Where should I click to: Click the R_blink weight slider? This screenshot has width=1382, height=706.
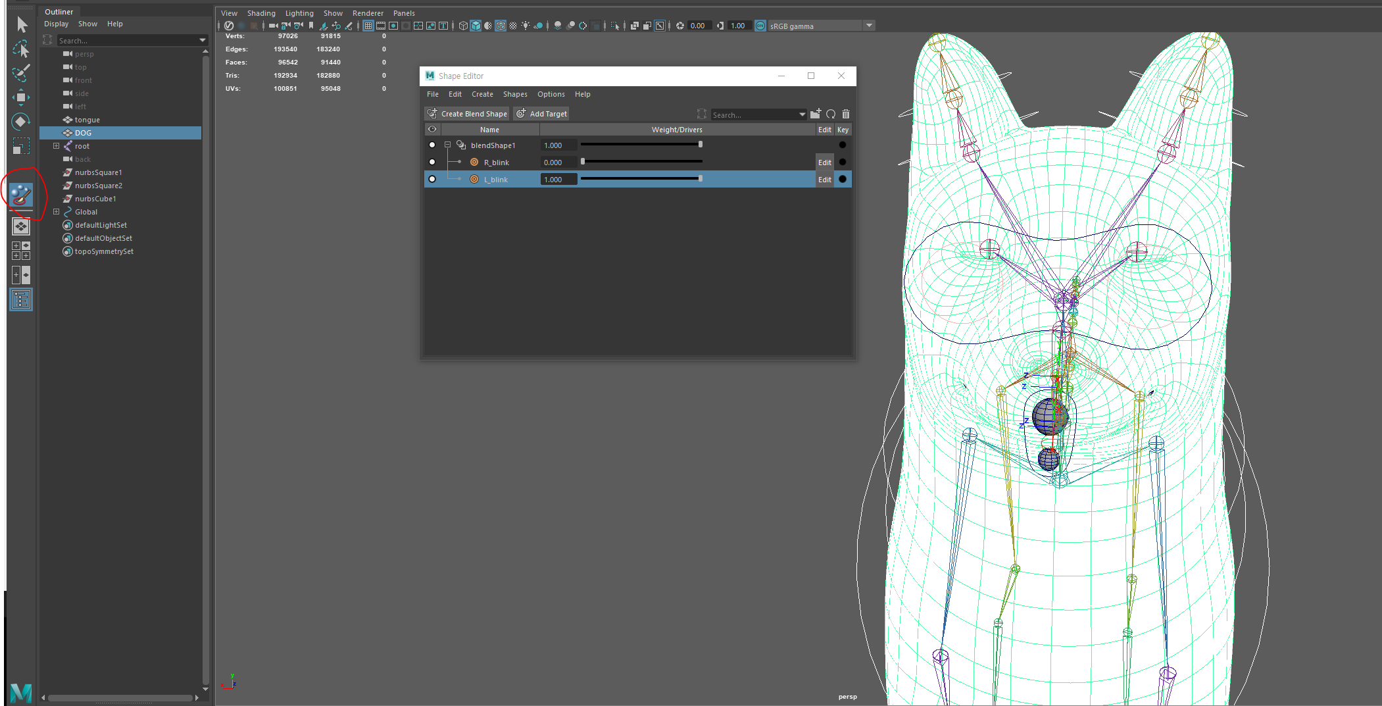[x=642, y=161]
